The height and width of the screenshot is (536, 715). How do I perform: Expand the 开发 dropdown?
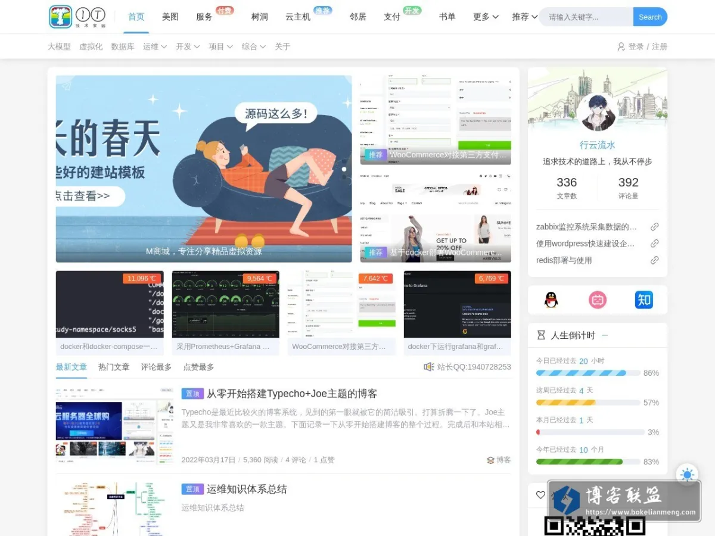188,46
